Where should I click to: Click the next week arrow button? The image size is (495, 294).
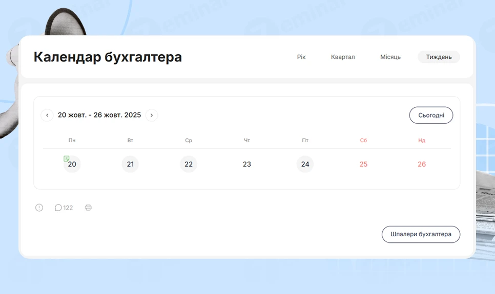pos(152,116)
